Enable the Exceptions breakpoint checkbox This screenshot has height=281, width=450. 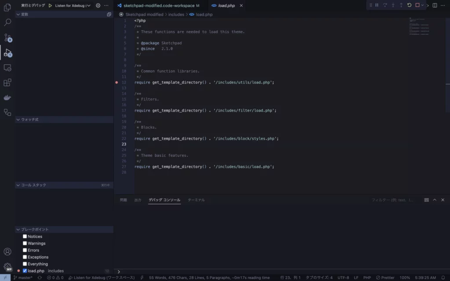click(x=25, y=257)
